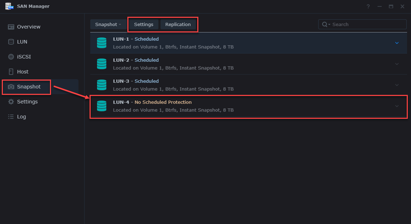Expand the LUN-4 row chevron

[397, 106]
